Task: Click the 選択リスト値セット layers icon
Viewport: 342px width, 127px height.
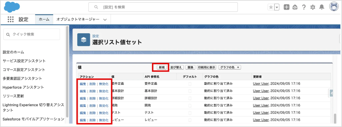Action: 83,40
